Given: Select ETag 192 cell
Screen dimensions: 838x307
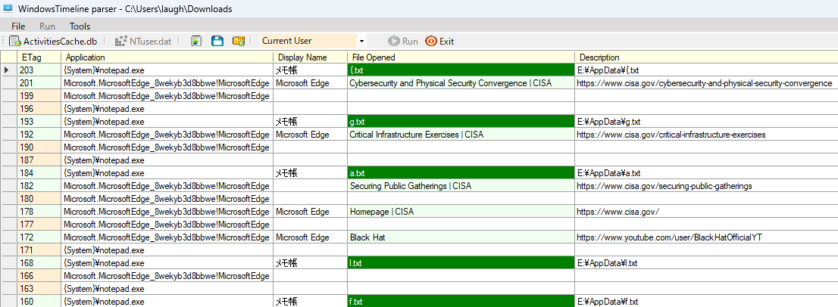Looking at the screenshot, I should 39,135.
